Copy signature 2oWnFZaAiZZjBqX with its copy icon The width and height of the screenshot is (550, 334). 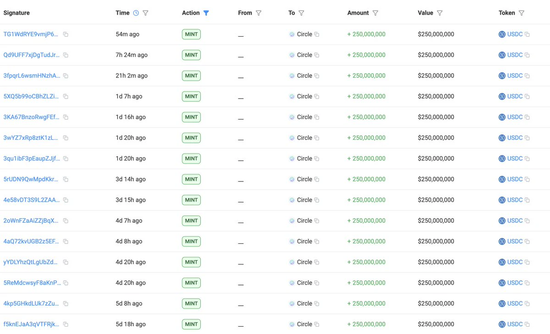coord(66,221)
